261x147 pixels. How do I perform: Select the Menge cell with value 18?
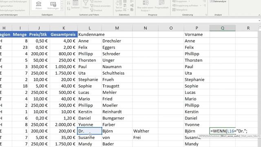(x=20, y=86)
